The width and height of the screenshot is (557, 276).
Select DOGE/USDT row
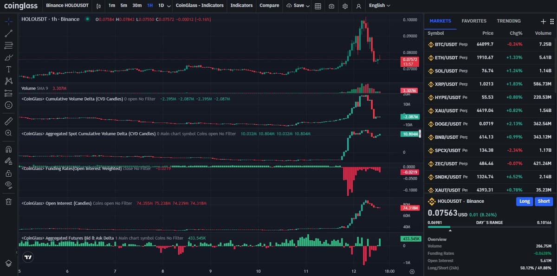pos(490,124)
